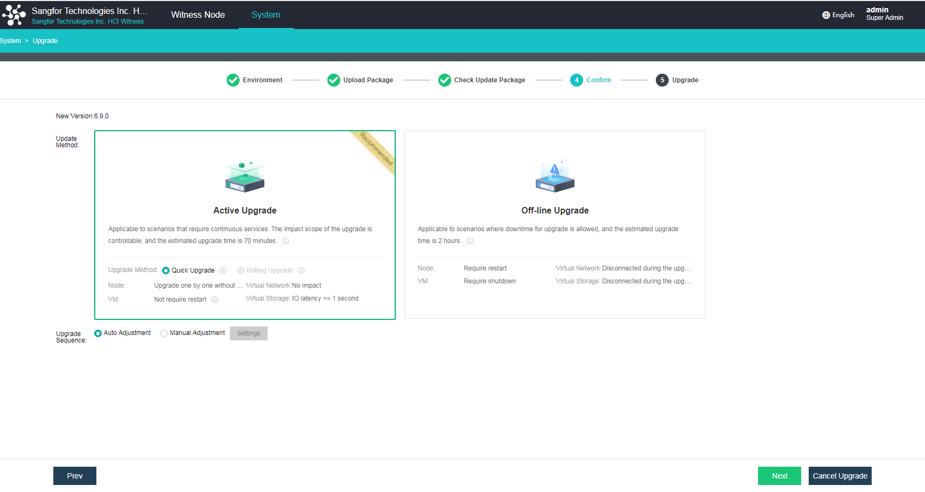
Task: Click the globe language icon
Action: (x=826, y=15)
